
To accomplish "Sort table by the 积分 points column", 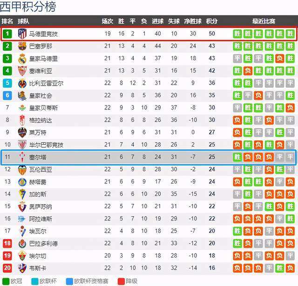I will pyautogui.click(x=211, y=21).
